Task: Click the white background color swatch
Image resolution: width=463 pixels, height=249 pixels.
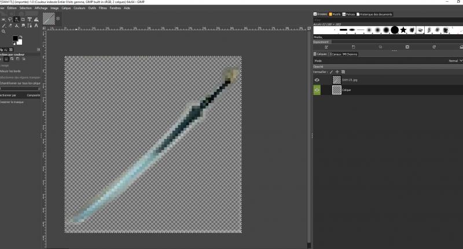Action: [x=20, y=42]
